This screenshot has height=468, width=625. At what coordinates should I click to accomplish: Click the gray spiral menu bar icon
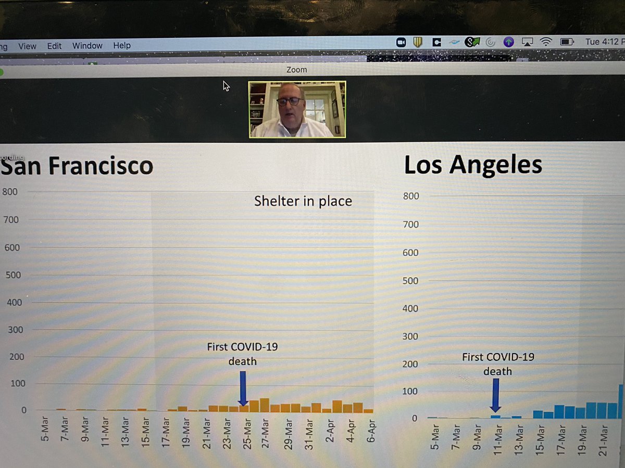click(490, 42)
